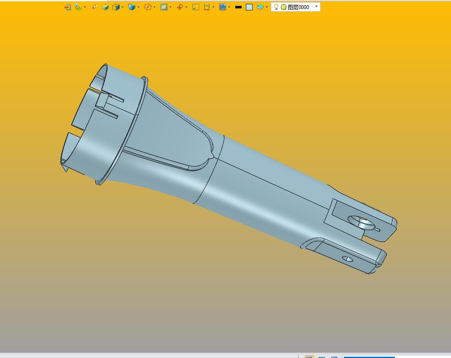
Task: Click the black line color swatch
Action: click(238, 7)
